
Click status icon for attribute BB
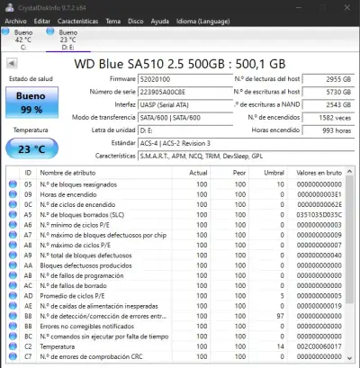(x=13, y=326)
